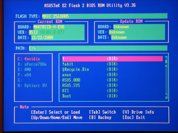Click the [Enter] Select or Load hint
This screenshot has width=178, height=133.
click(x=56, y=112)
